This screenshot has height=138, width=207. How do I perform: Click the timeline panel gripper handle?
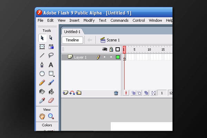[63, 49]
